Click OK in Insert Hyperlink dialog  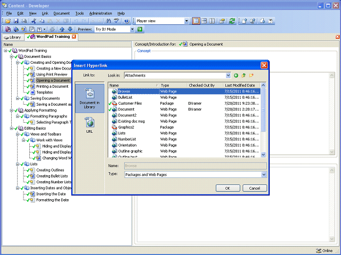[228, 188]
